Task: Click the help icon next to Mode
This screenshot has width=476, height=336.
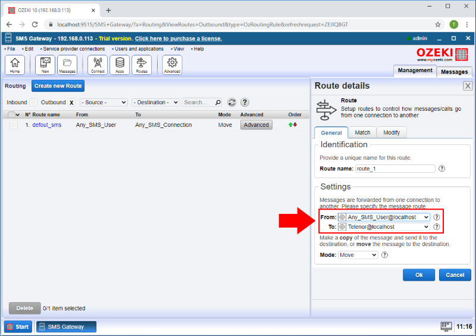Action: coord(384,255)
